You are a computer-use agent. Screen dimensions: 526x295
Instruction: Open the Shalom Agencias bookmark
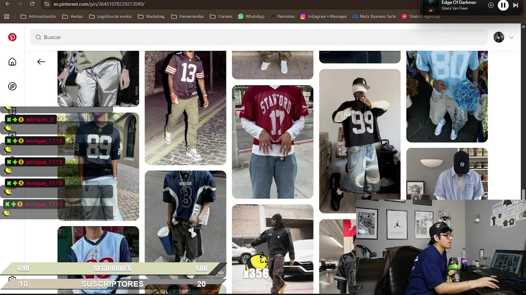(x=421, y=16)
